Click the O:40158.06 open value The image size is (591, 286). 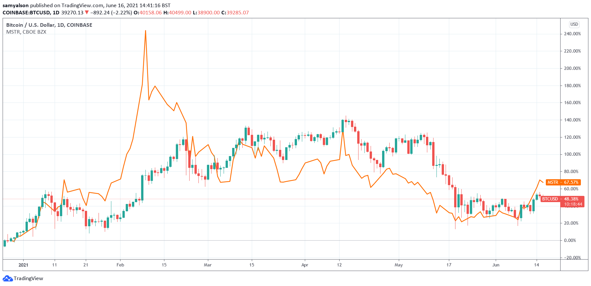tap(148, 13)
